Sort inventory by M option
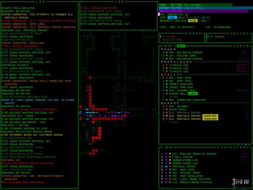This screenshot has height=190, width=253. [x=168, y=189]
